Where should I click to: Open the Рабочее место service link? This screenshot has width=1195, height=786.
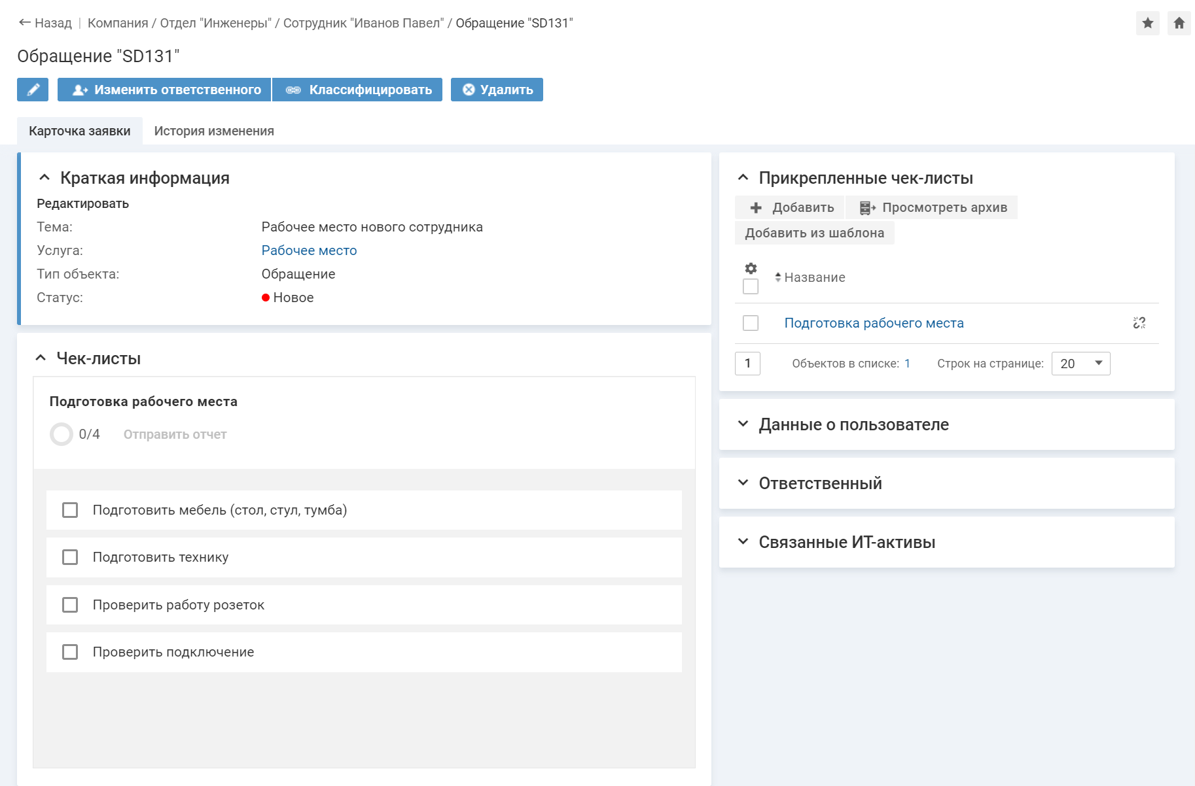[309, 250]
